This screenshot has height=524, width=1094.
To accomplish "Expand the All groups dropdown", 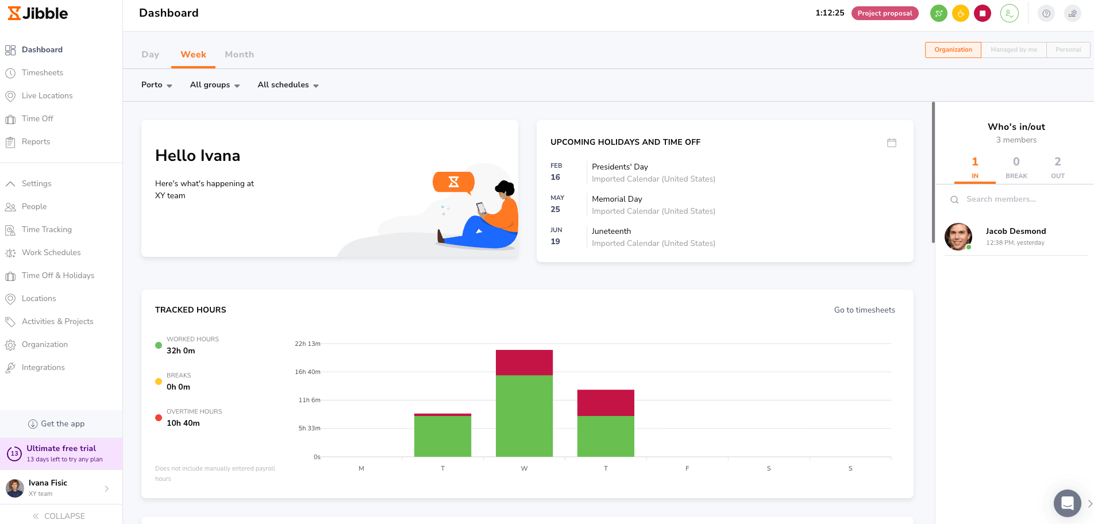I will point(214,85).
